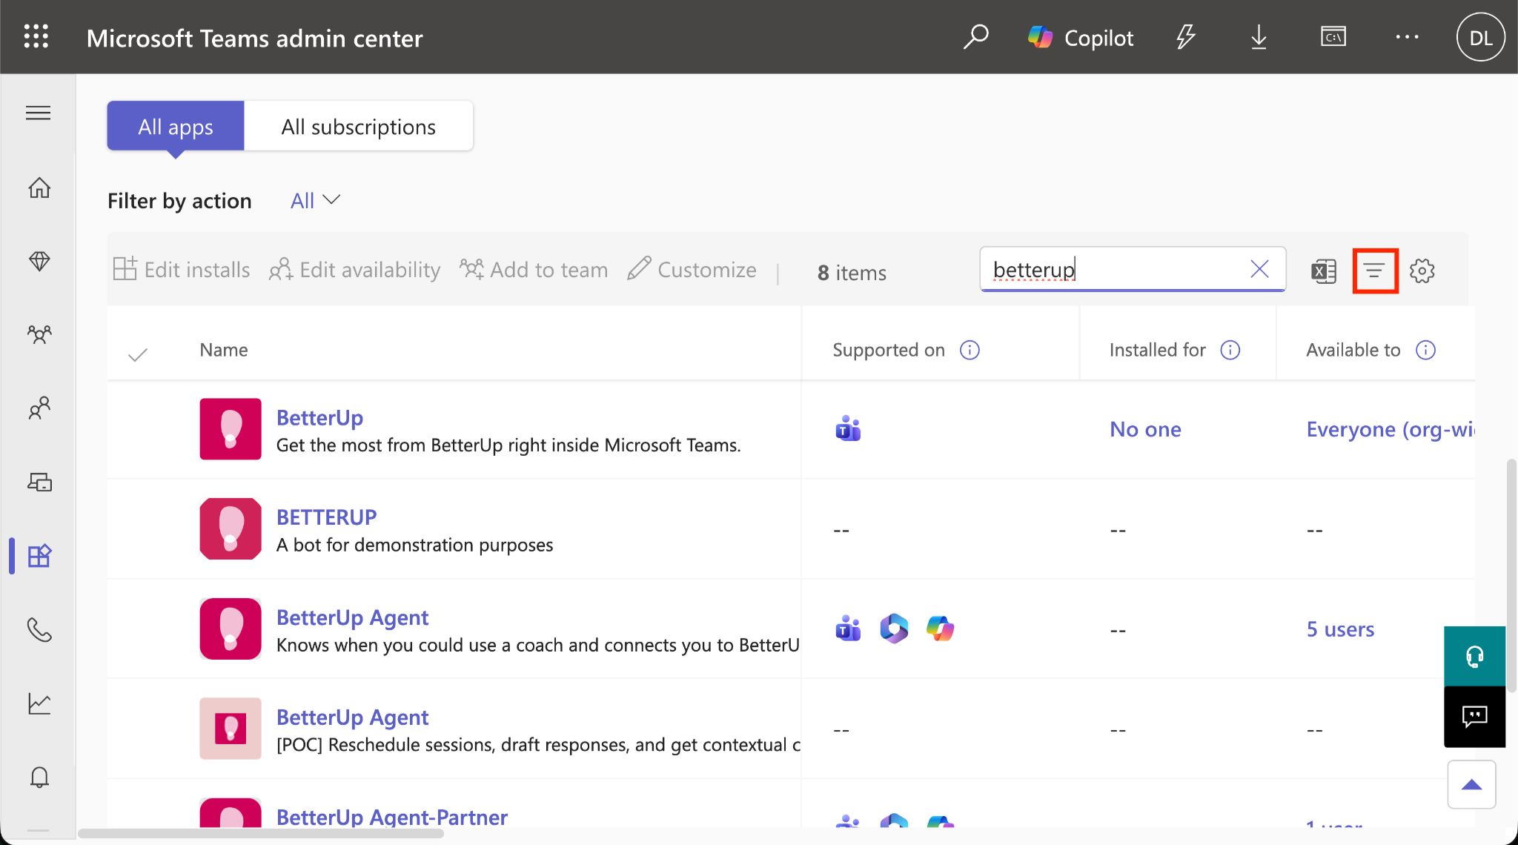The height and width of the screenshot is (845, 1518).
Task: Expand the Filter by action All dropdown
Action: (315, 201)
